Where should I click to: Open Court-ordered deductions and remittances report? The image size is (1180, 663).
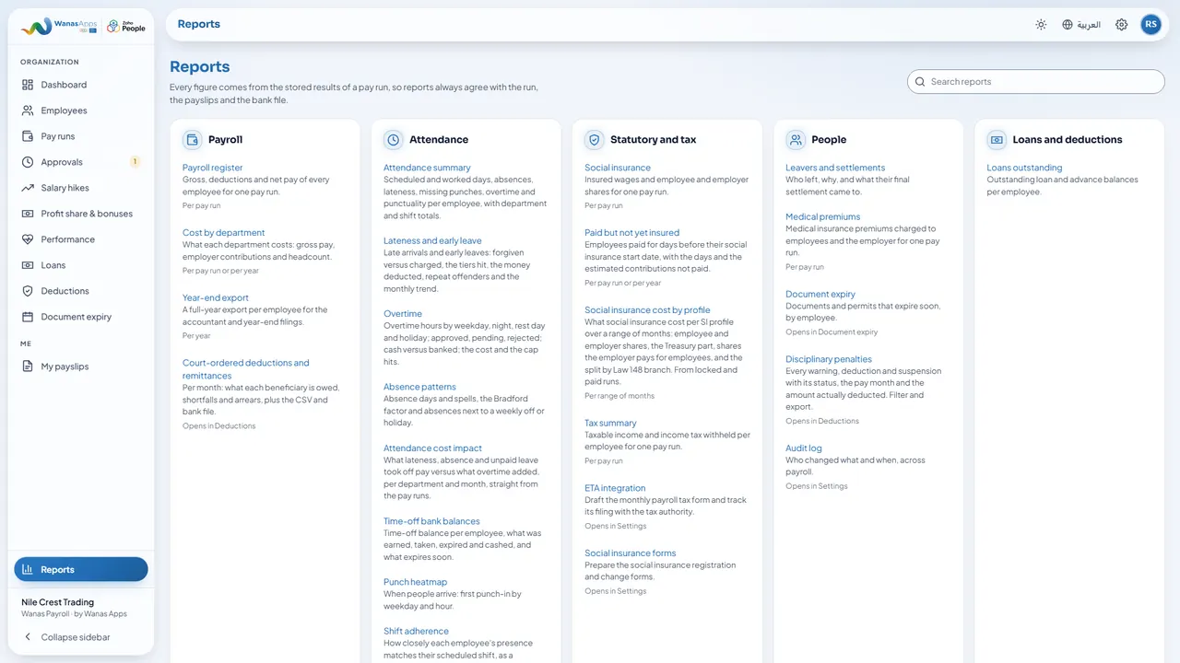[246, 369]
